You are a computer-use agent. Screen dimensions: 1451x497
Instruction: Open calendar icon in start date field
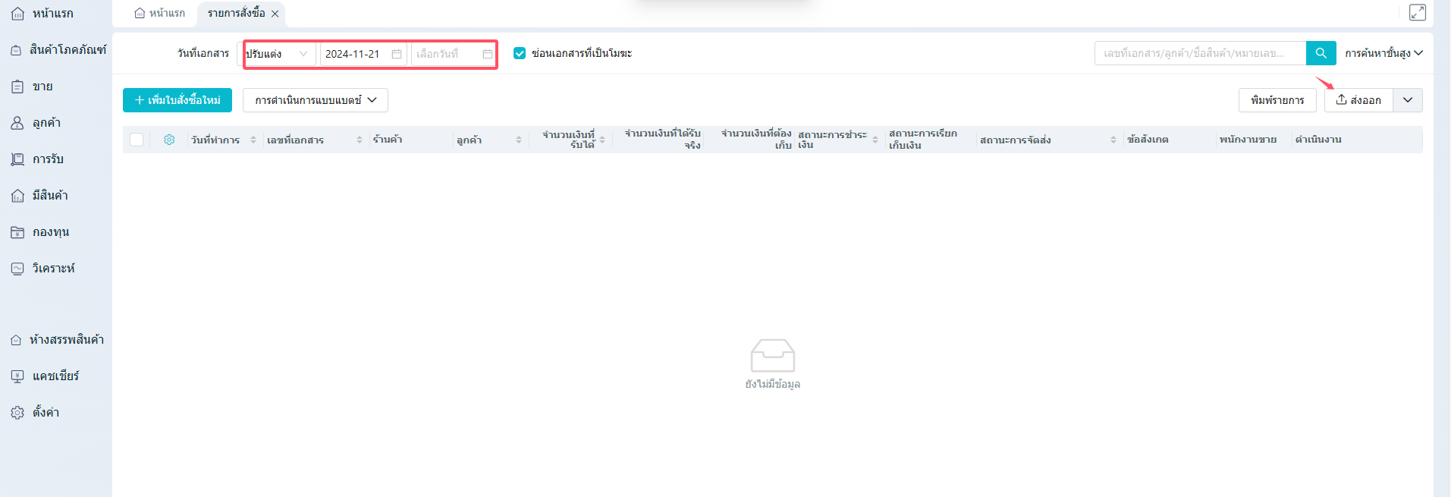click(x=396, y=54)
